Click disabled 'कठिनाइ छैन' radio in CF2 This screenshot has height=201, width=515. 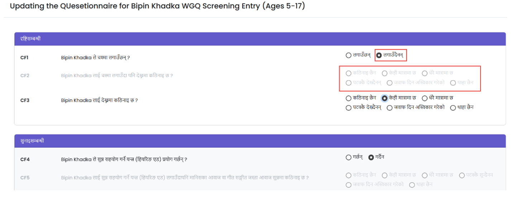(348, 73)
